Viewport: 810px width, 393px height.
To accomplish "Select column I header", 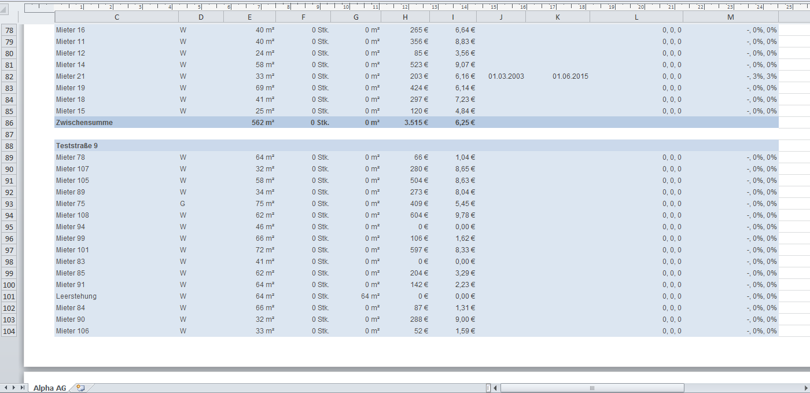I will click(453, 17).
